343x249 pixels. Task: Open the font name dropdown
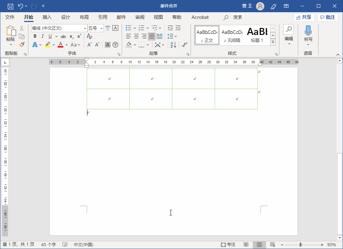[85, 28]
